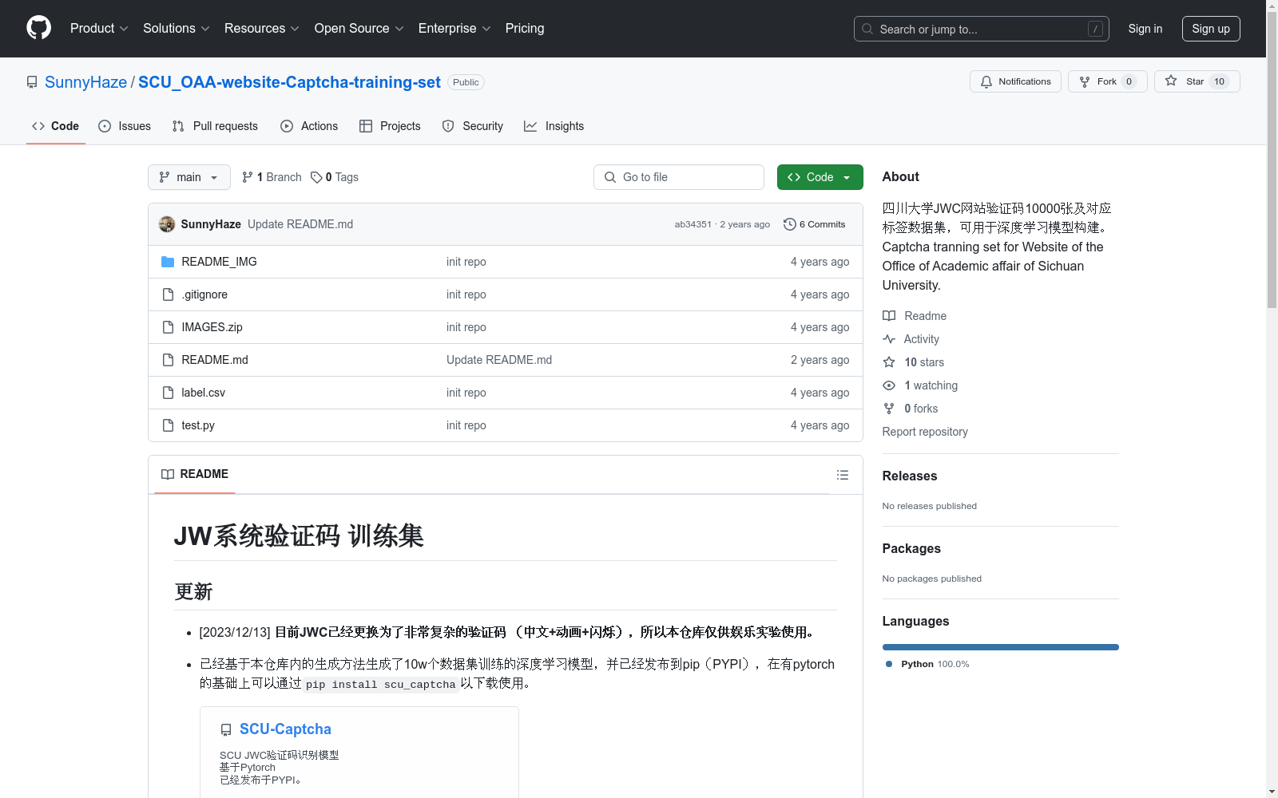Open the Actions tab
Image resolution: width=1278 pixels, height=798 pixels.
(x=309, y=126)
